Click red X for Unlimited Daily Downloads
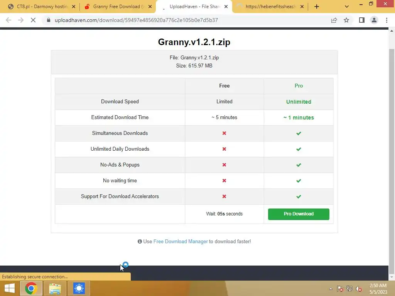Viewport: 395px width, 296px height. (x=224, y=149)
